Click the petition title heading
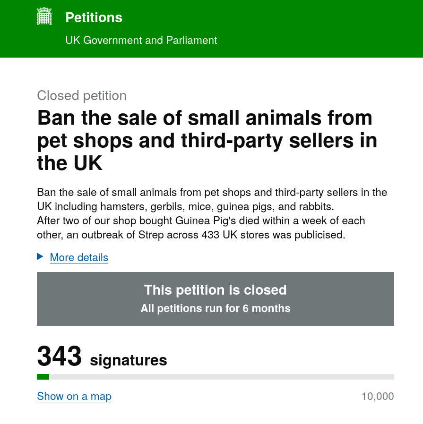423x424 pixels. point(207,140)
